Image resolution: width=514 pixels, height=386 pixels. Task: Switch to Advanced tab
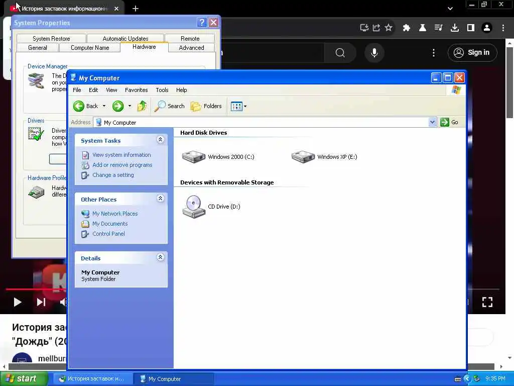[191, 48]
